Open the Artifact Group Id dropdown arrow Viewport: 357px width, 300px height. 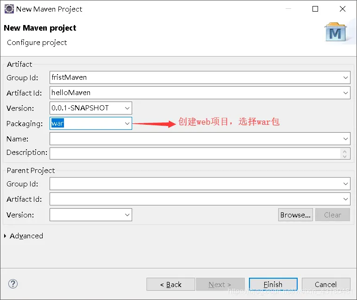[345, 77]
